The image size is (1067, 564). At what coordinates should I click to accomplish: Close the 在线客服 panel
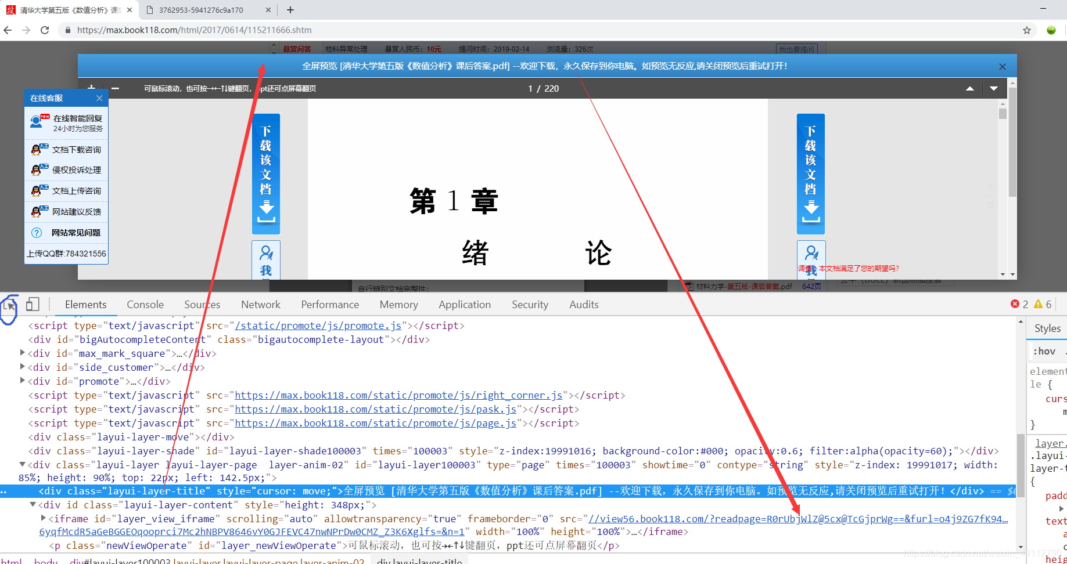[99, 98]
